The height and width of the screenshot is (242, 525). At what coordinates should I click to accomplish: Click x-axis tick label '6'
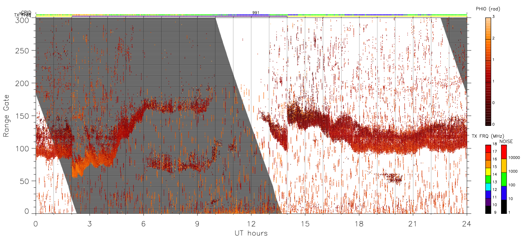[x=143, y=224]
